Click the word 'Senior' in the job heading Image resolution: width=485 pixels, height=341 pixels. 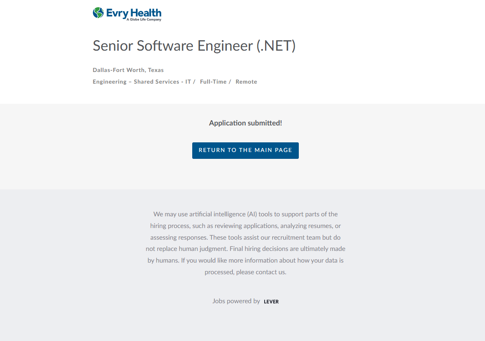click(113, 46)
